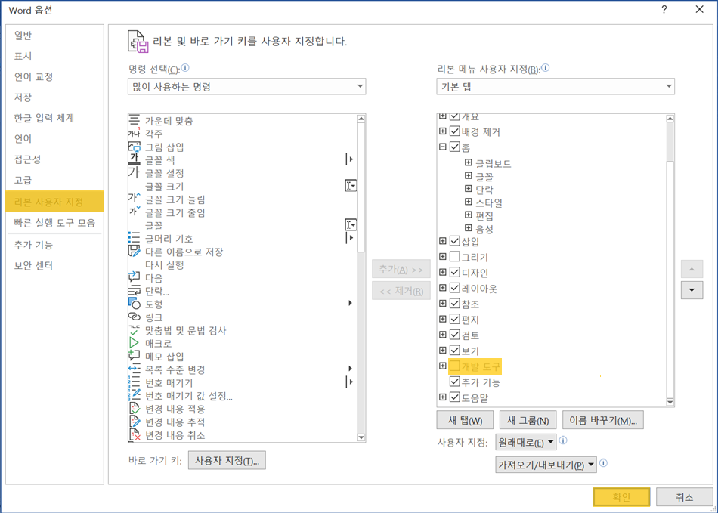Toggle the 참조 checkbox
The image size is (718, 513).
(x=455, y=304)
